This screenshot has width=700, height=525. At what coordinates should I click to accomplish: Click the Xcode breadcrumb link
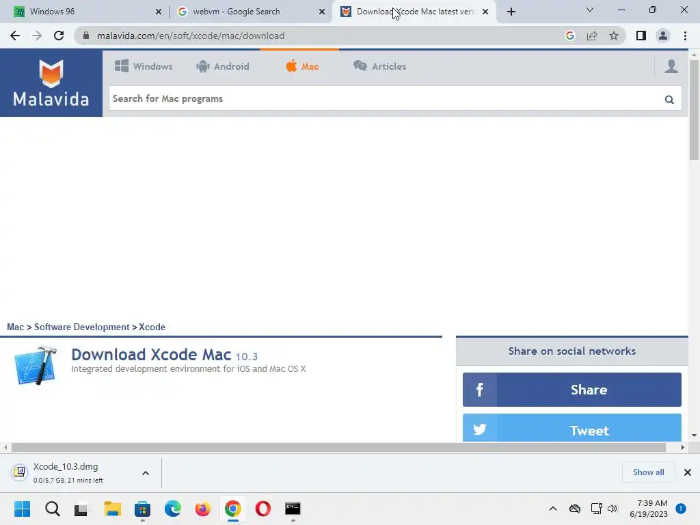152,327
